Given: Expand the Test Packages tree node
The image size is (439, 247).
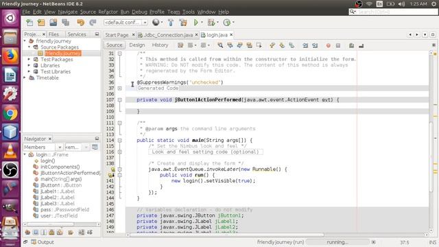Looking at the screenshot, I should 29,60.
